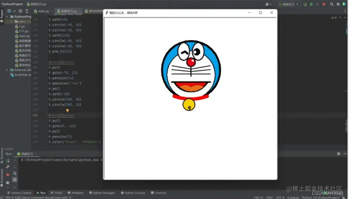Click line t.goto(0, -46) in editor
The image size is (349, 199).
click(x=62, y=126)
